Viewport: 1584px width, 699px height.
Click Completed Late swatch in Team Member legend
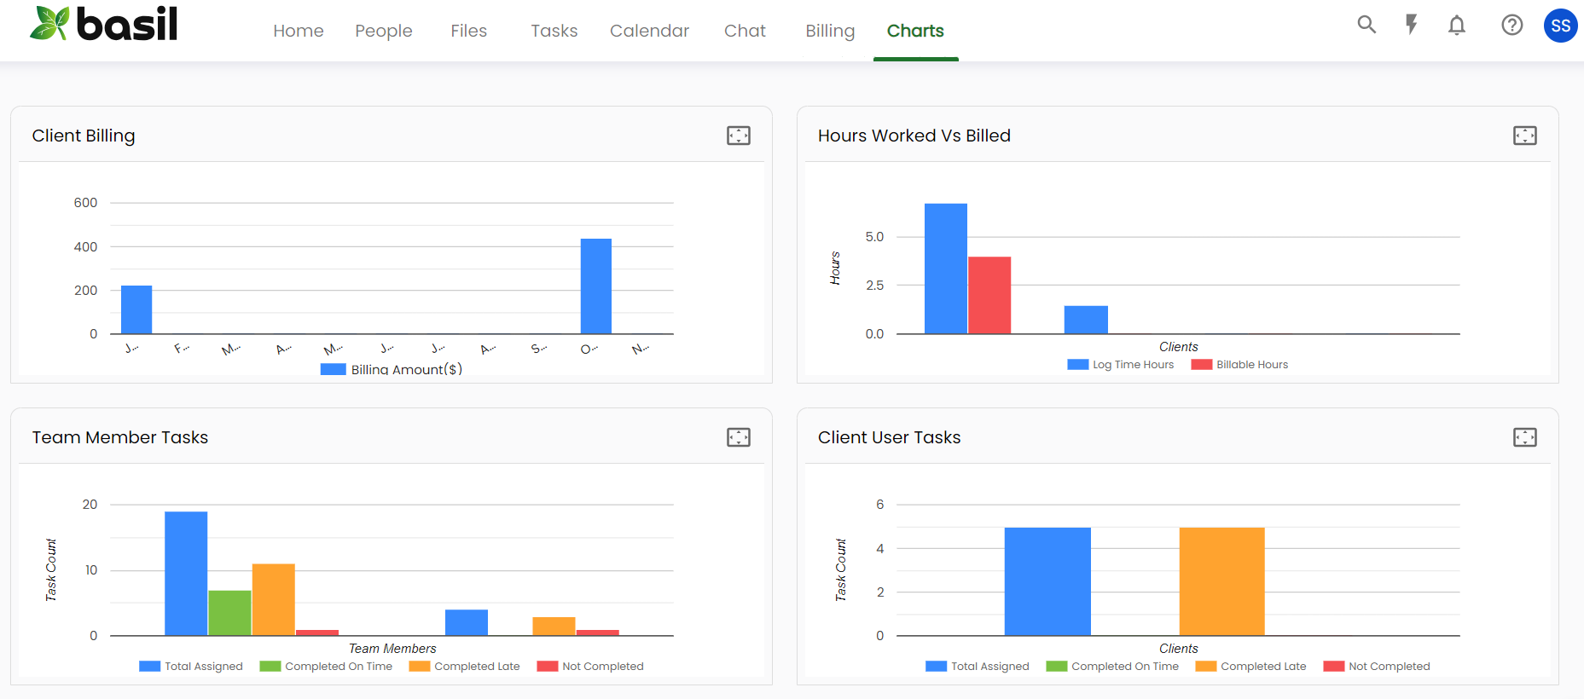420,667
